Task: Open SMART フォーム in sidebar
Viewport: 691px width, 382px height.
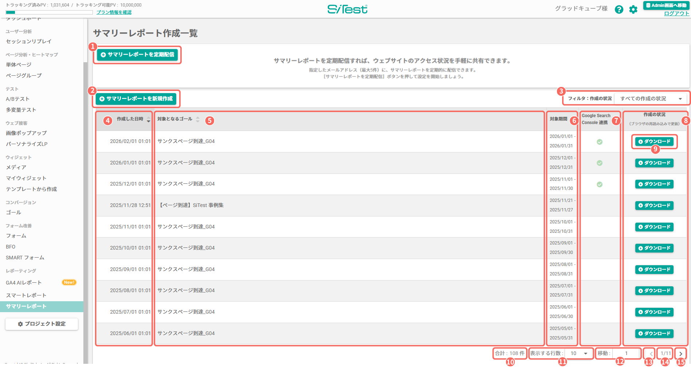Action: click(x=25, y=258)
